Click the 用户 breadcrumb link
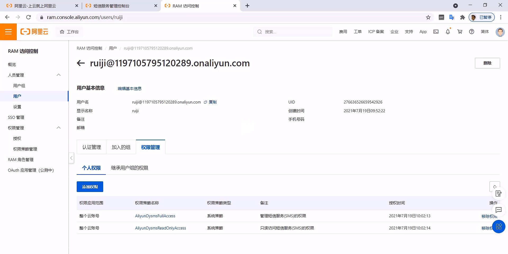The height and width of the screenshot is (254, 508). 113,48
